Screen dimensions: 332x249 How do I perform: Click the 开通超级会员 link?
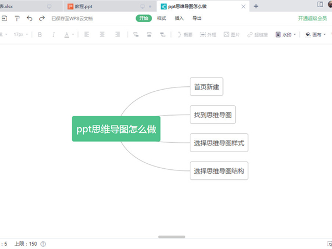313,18
